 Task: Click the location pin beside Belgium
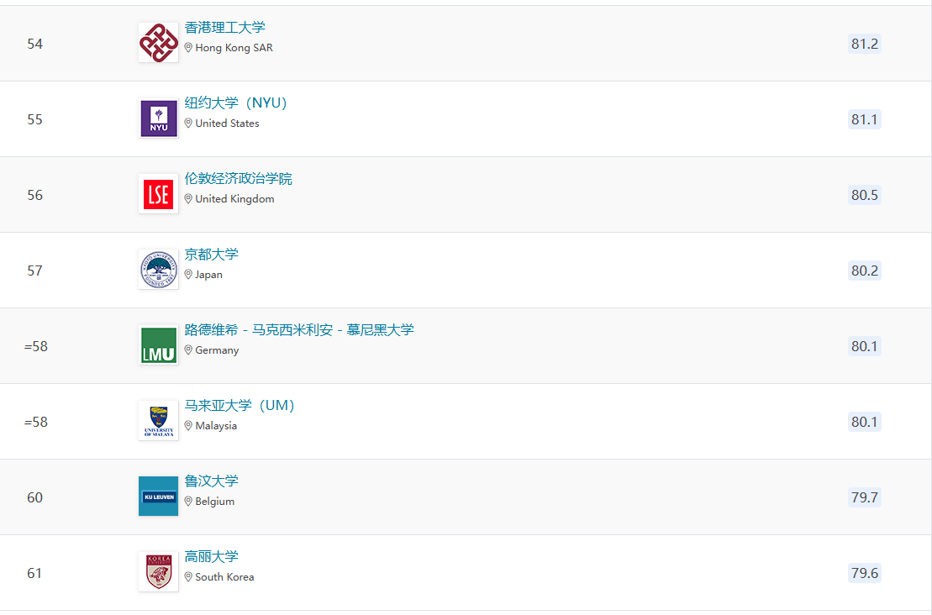tap(188, 501)
